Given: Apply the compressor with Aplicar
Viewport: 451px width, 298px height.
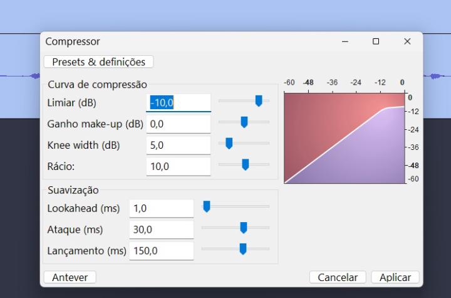Looking at the screenshot, I should click(x=395, y=277).
